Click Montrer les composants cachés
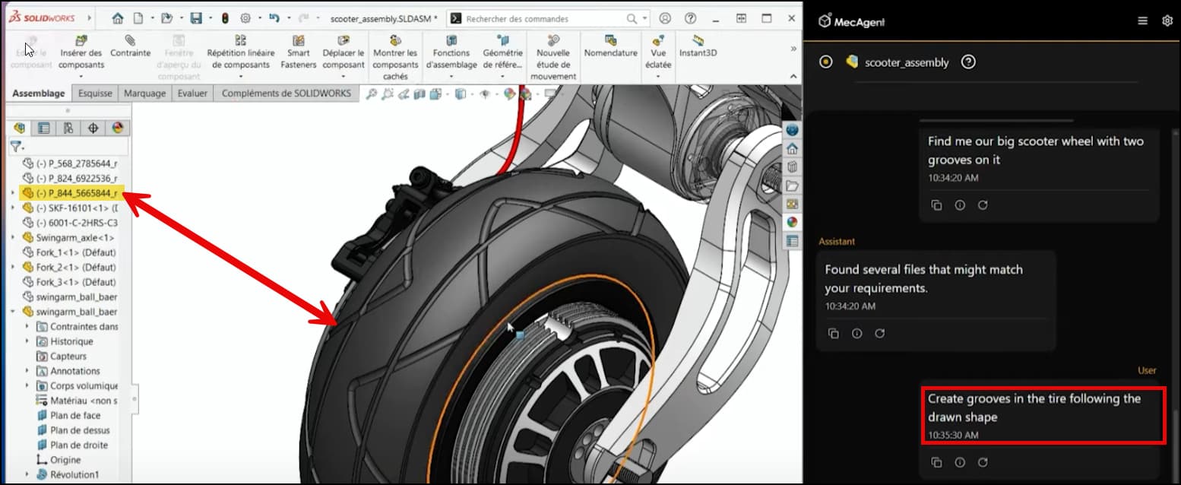Viewport: 1181px width, 485px height. tap(395, 58)
